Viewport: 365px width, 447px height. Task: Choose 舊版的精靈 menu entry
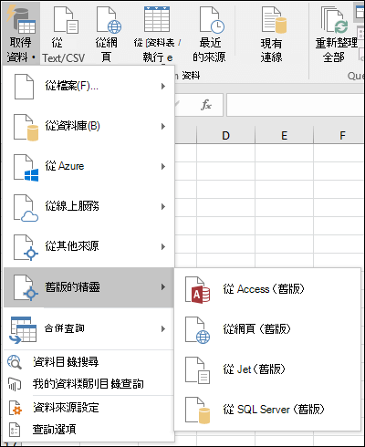89,287
